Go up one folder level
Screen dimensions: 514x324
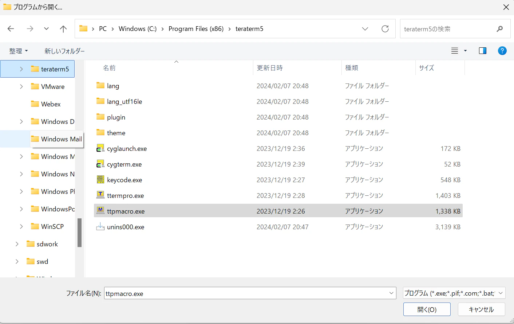(x=63, y=29)
